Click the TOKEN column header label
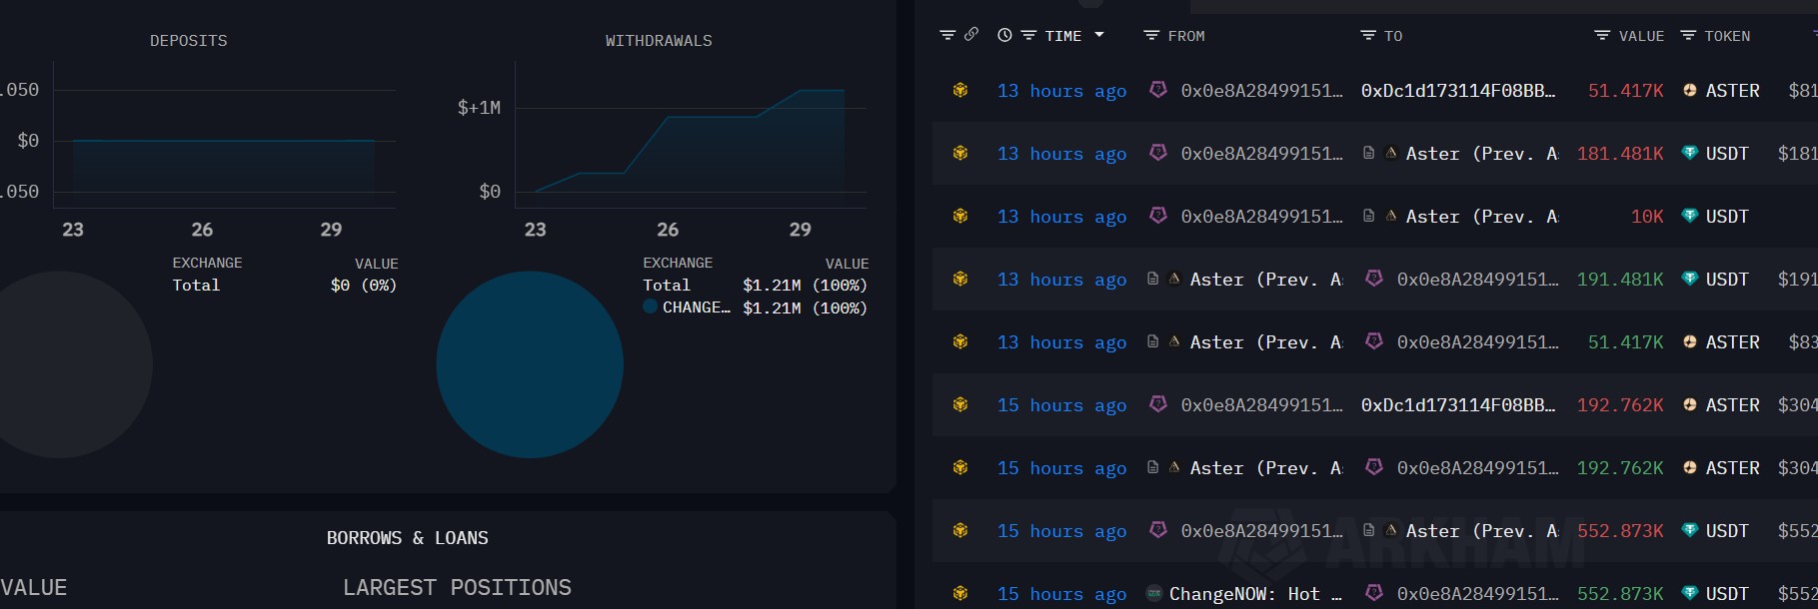This screenshot has width=1818, height=609. tap(1727, 36)
